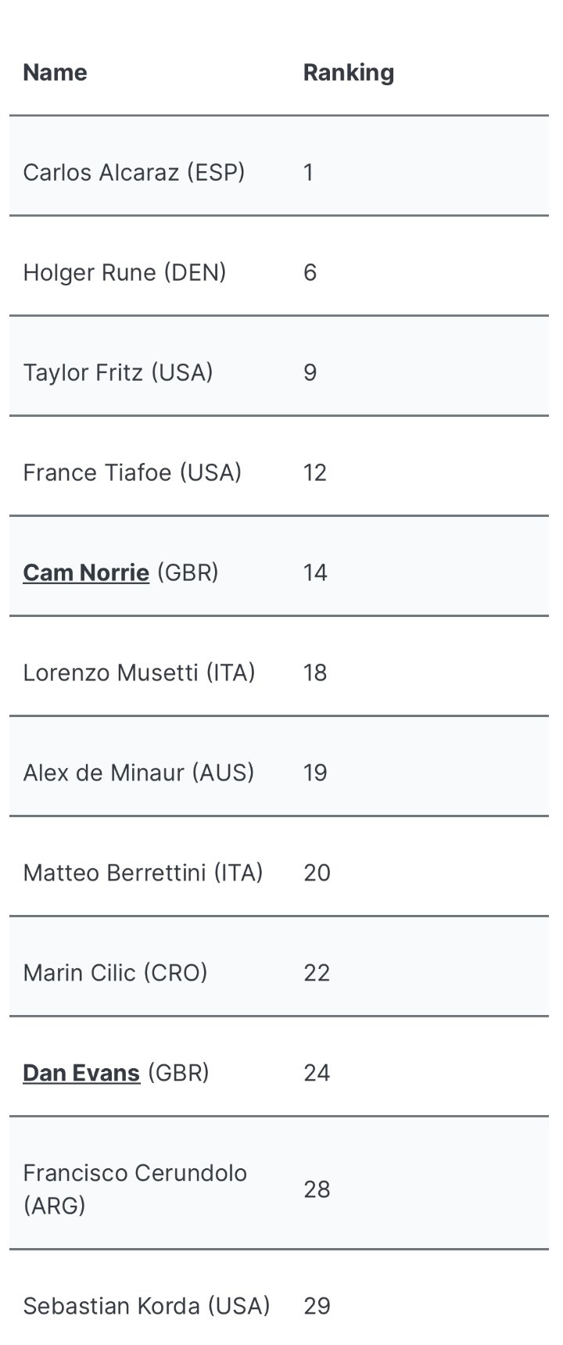Viewport: 563px width, 1345px height.
Task: Click ranking value 29 for Korda
Action: [317, 1306]
